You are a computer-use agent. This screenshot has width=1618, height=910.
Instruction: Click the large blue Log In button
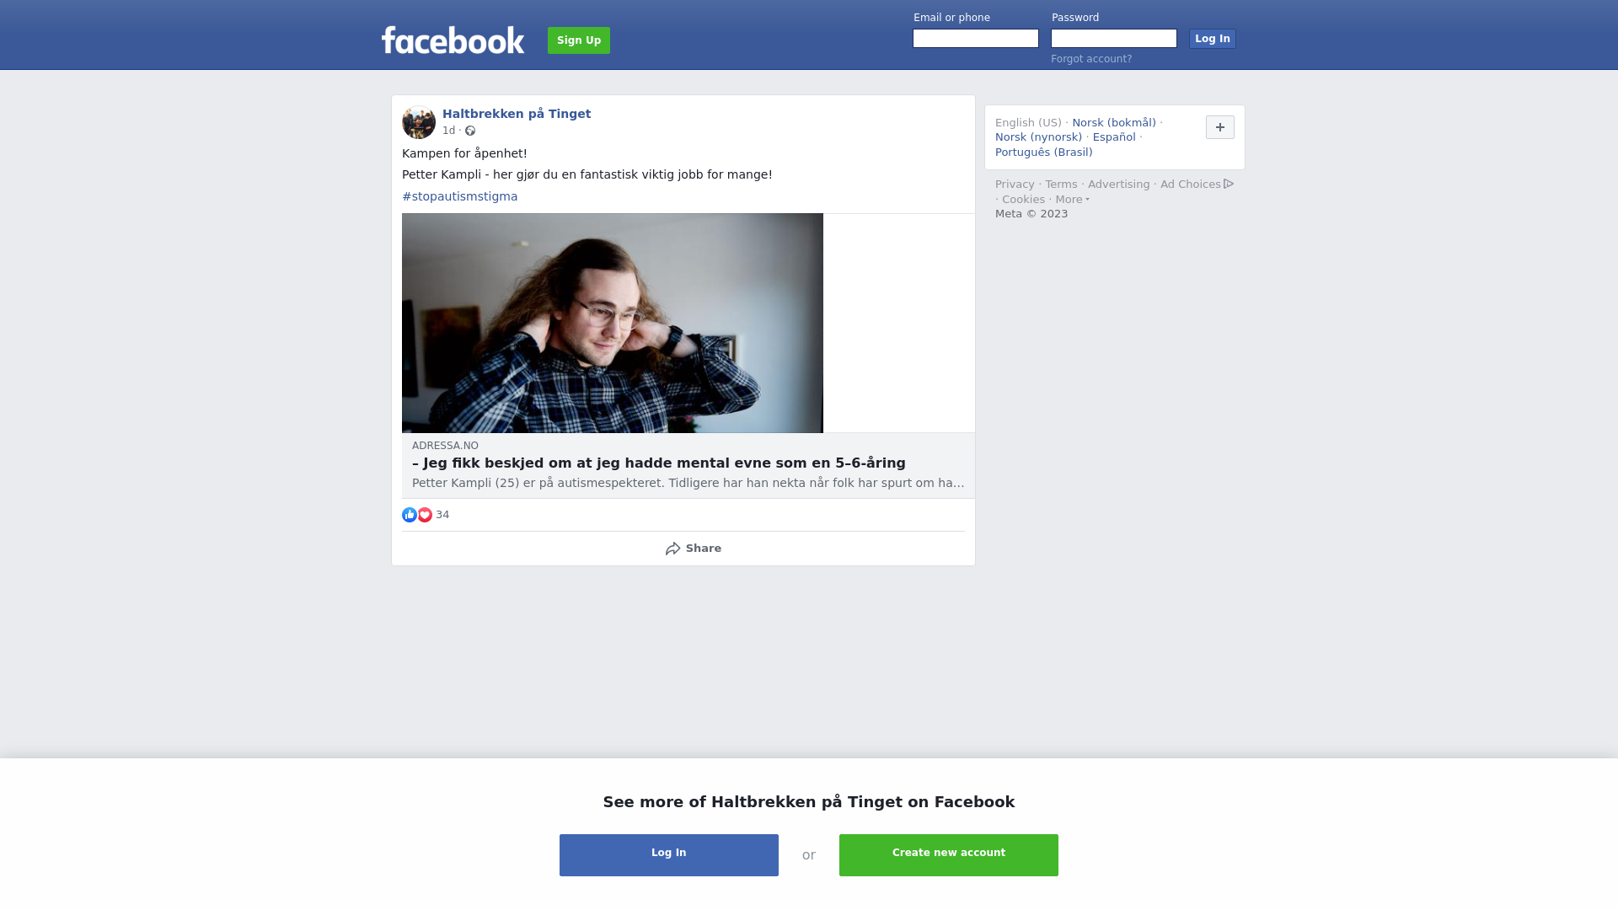click(x=669, y=855)
